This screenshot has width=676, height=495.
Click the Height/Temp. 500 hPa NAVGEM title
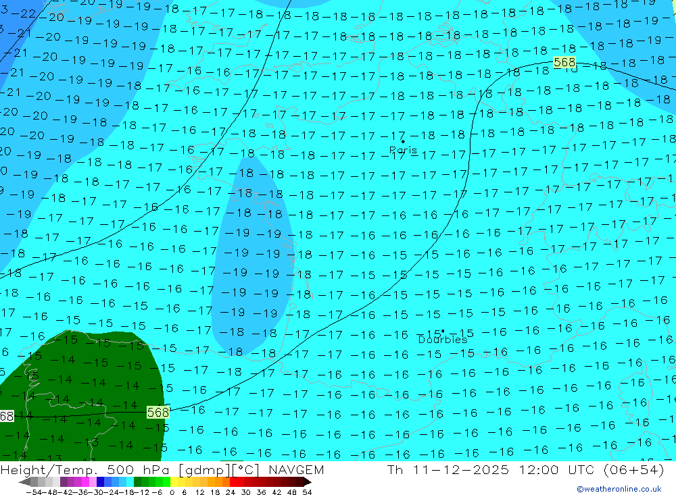[162, 469]
